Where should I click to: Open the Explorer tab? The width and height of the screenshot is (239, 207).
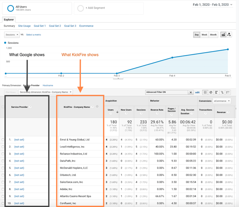[x=9, y=20]
